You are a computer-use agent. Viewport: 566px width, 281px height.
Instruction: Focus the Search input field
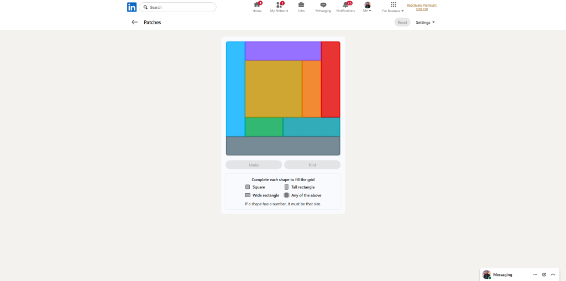pyautogui.click(x=177, y=7)
